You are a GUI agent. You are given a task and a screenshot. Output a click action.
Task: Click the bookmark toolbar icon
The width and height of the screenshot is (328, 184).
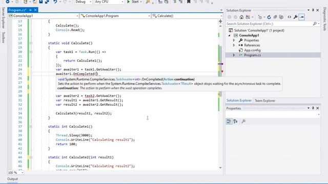click(x=189, y=2)
